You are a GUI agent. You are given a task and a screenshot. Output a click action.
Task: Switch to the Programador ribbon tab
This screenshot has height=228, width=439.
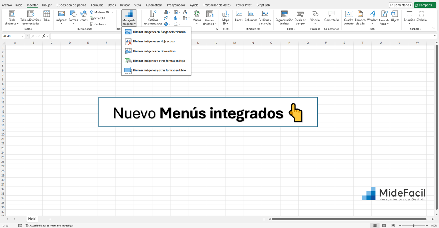(x=176, y=5)
